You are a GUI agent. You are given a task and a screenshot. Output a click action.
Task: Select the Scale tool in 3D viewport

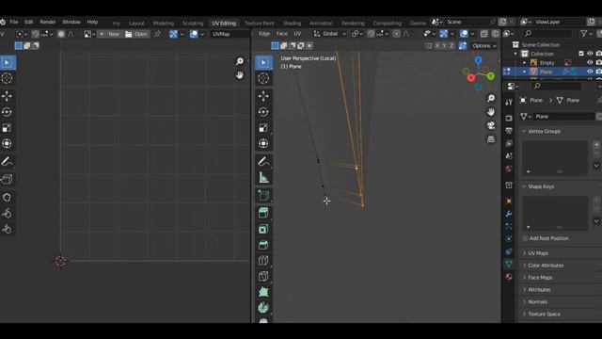263,128
